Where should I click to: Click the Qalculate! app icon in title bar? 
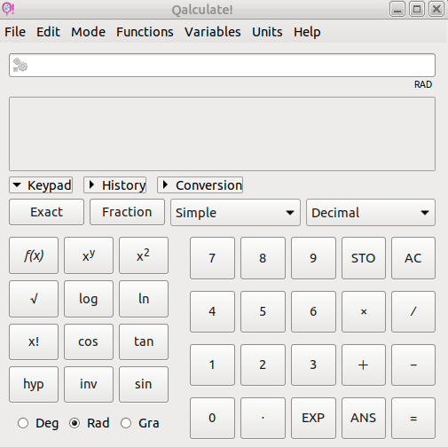coord(8,9)
